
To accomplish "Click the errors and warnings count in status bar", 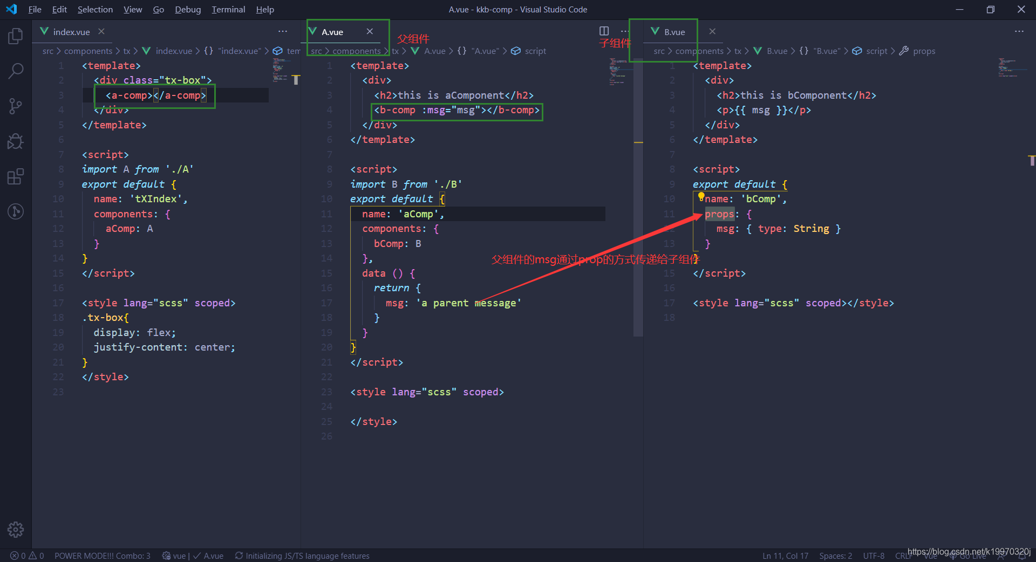I will point(27,556).
